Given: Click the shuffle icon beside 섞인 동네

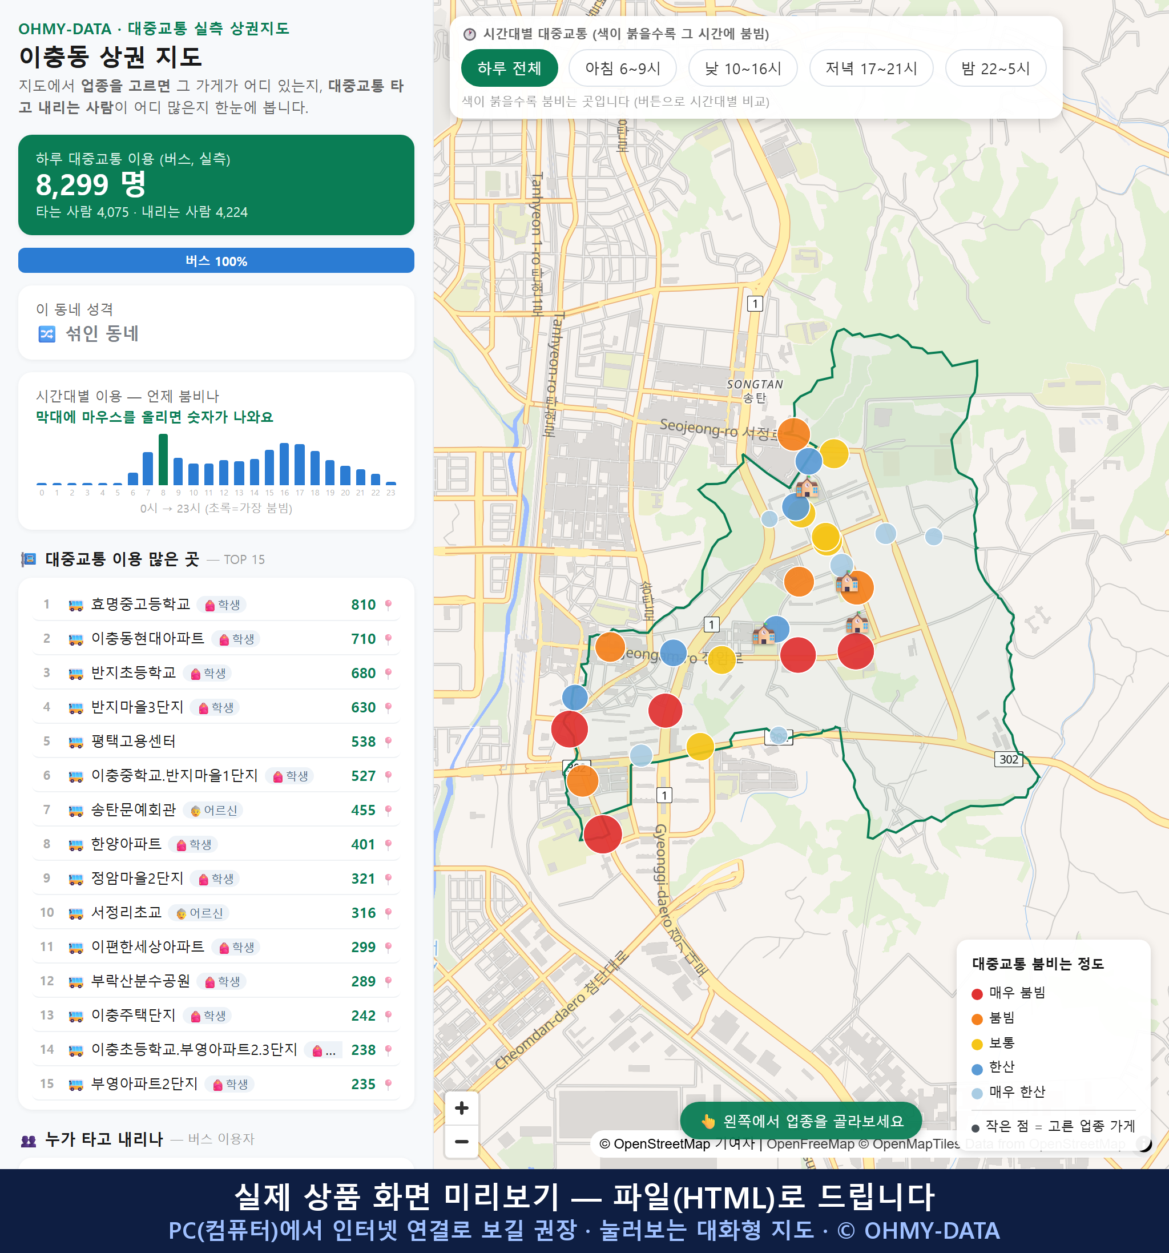Looking at the screenshot, I should point(47,334).
